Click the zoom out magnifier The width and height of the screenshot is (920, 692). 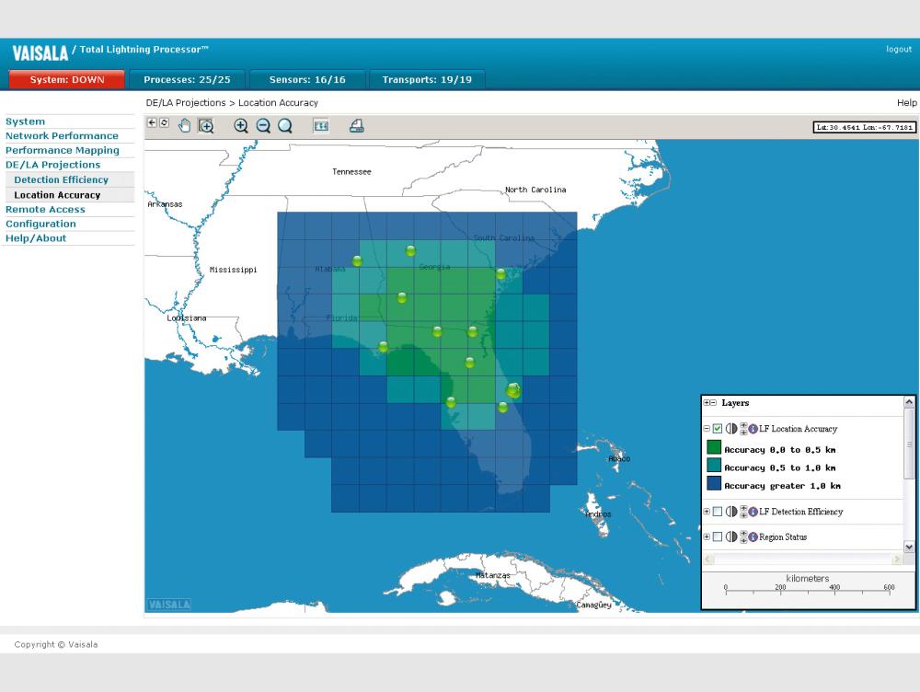coord(263,126)
